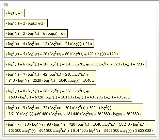
Task: Click the formula box starting with x log³(x)
Action: point(36,33)
